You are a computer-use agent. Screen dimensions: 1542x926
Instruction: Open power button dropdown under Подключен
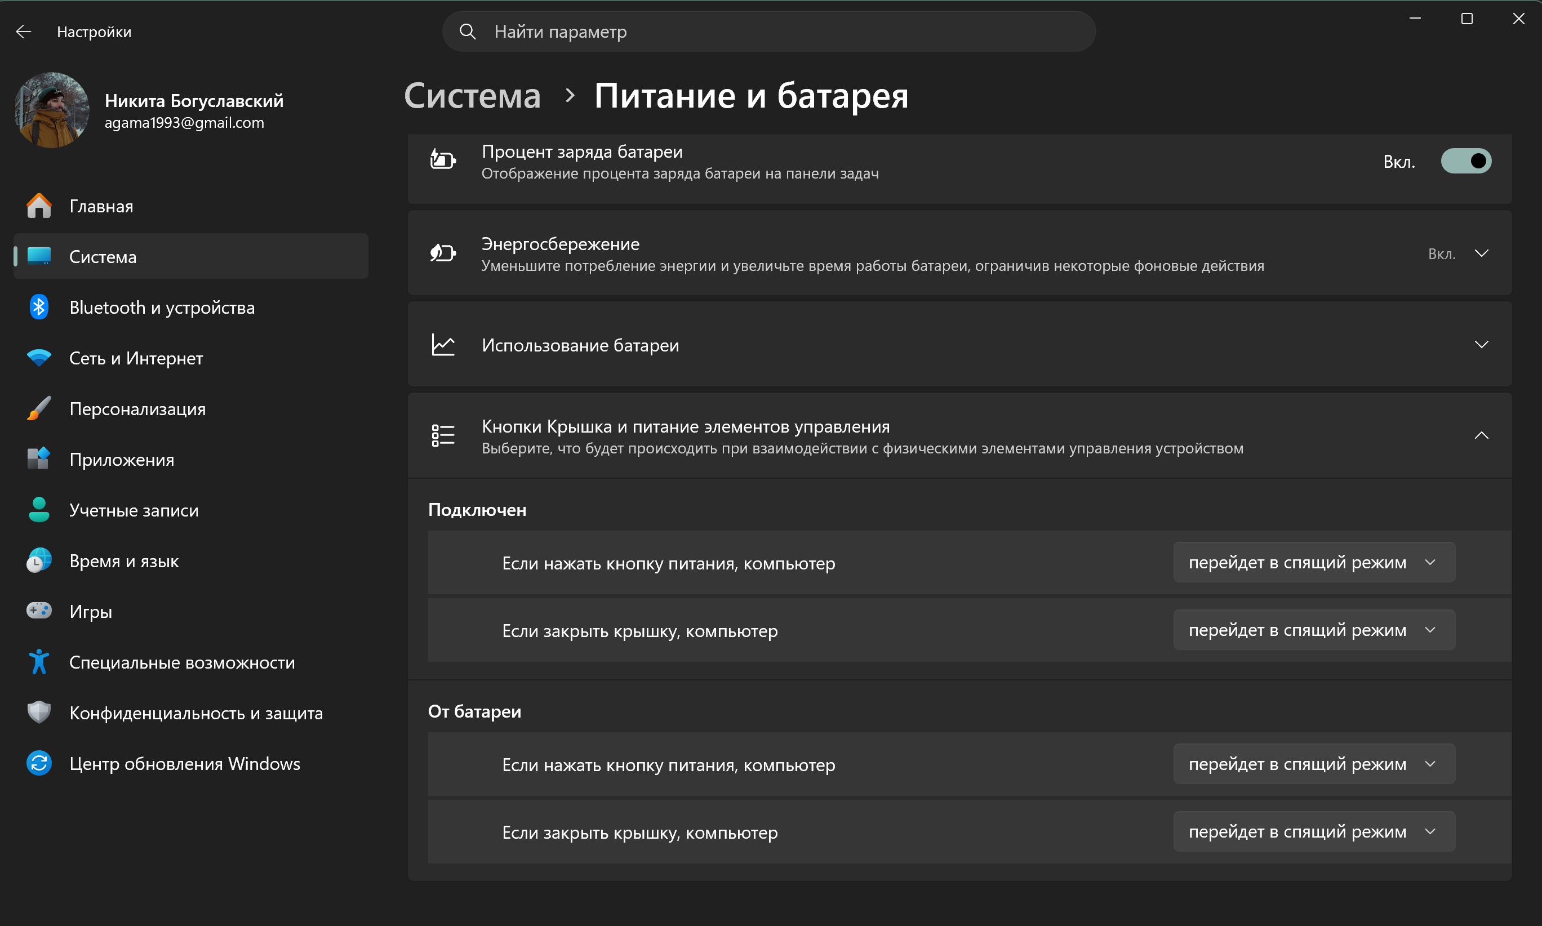coord(1314,563)
